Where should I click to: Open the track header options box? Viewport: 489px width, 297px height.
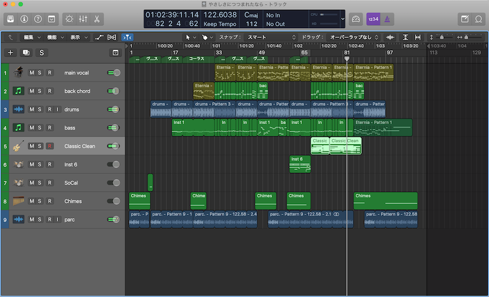(116, 53)
